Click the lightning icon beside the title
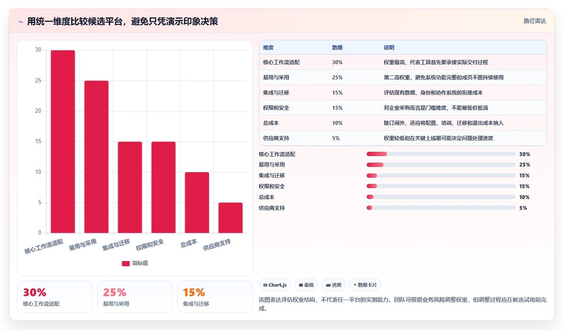Screen dimensions: 564x330 coord(20,22)
